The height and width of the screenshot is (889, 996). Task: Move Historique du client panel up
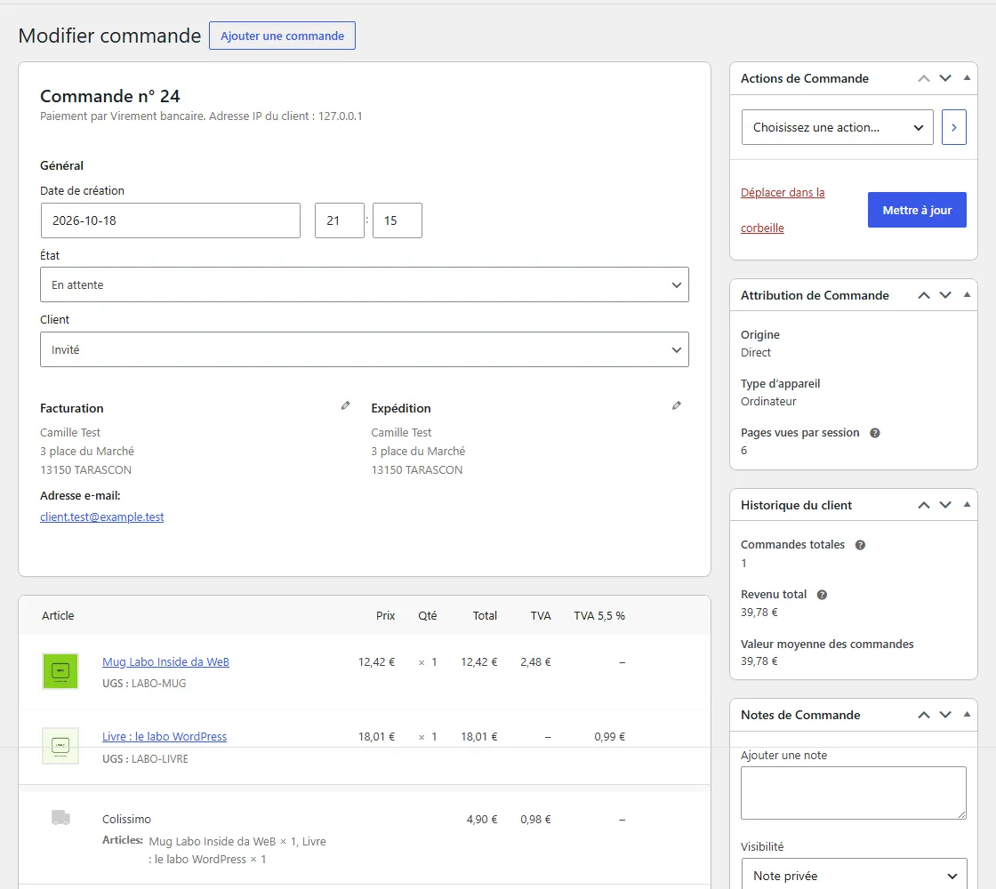pyautogui.click(x=924, y=505)
